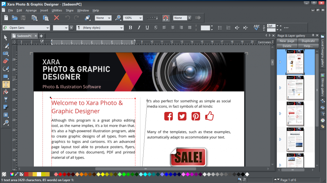Center align text
The image size is (327, 183).
[173, 28]
